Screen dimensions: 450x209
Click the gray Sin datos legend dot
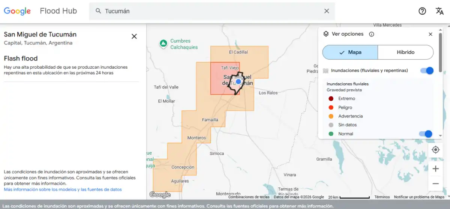tap(331, 125)
